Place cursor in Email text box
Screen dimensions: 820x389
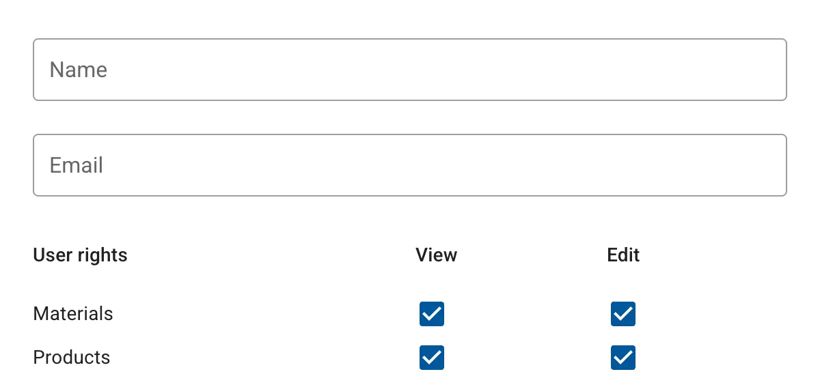[x=410, y=165]
